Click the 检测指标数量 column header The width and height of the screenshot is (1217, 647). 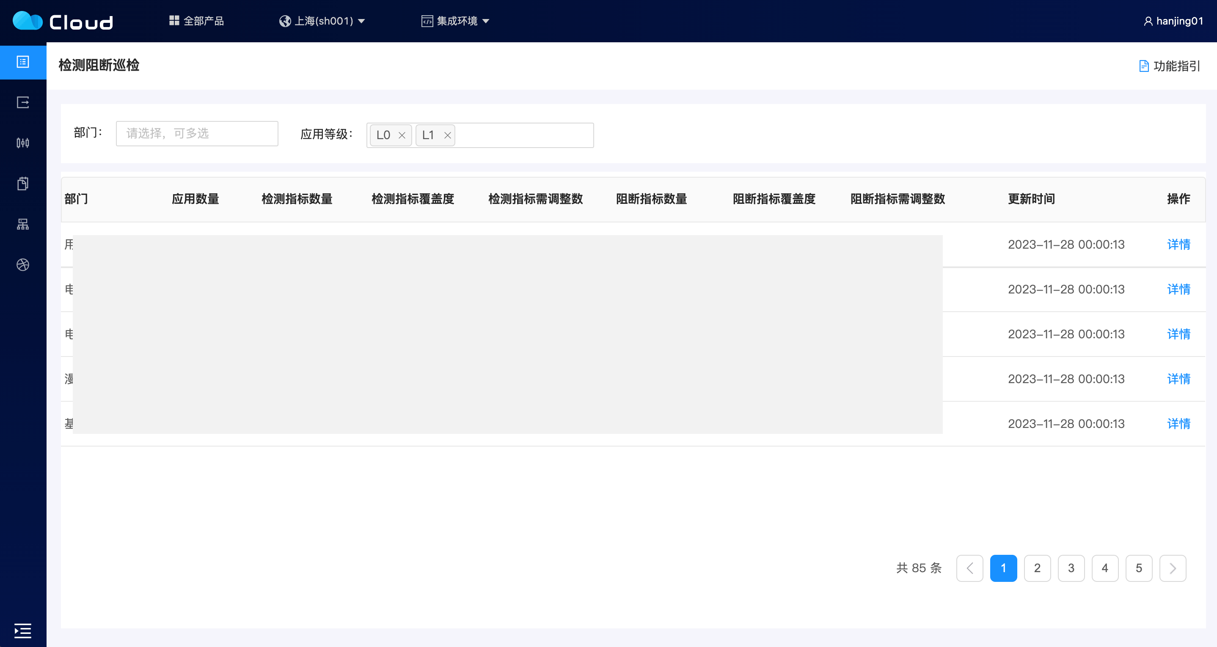[297, 199]
